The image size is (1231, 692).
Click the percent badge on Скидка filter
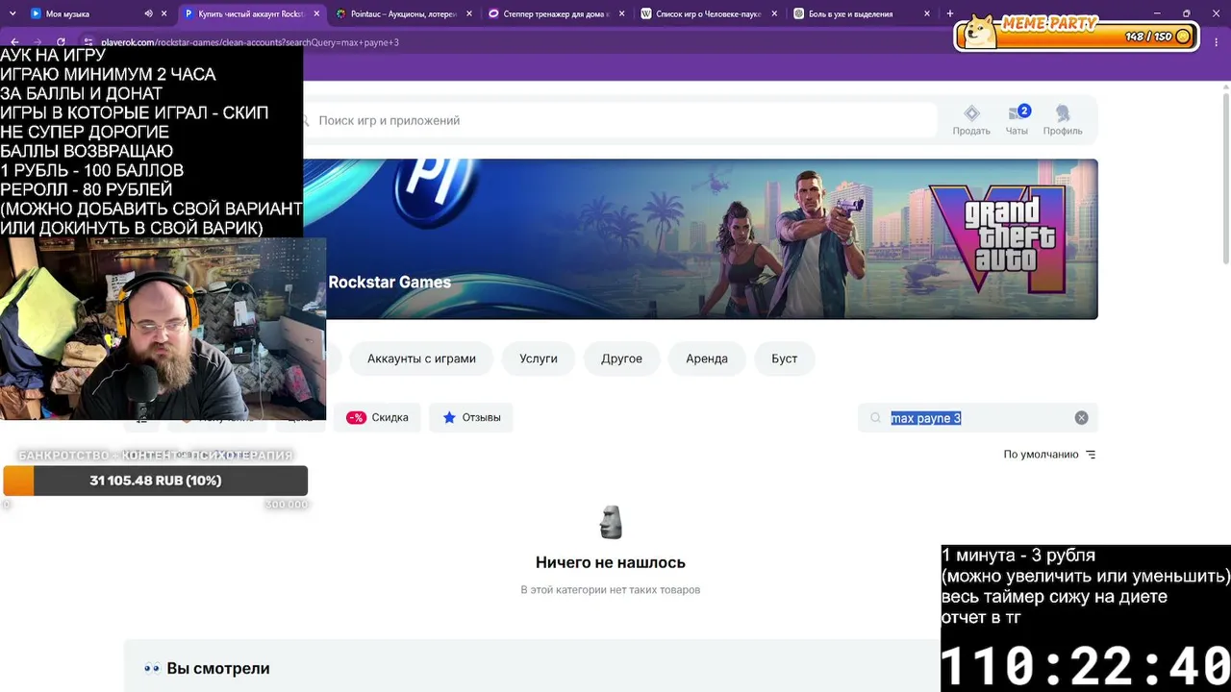(356, 418)
